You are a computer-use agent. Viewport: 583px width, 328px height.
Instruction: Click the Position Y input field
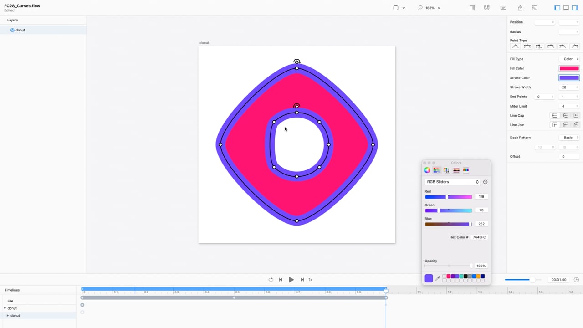[569, 22]
